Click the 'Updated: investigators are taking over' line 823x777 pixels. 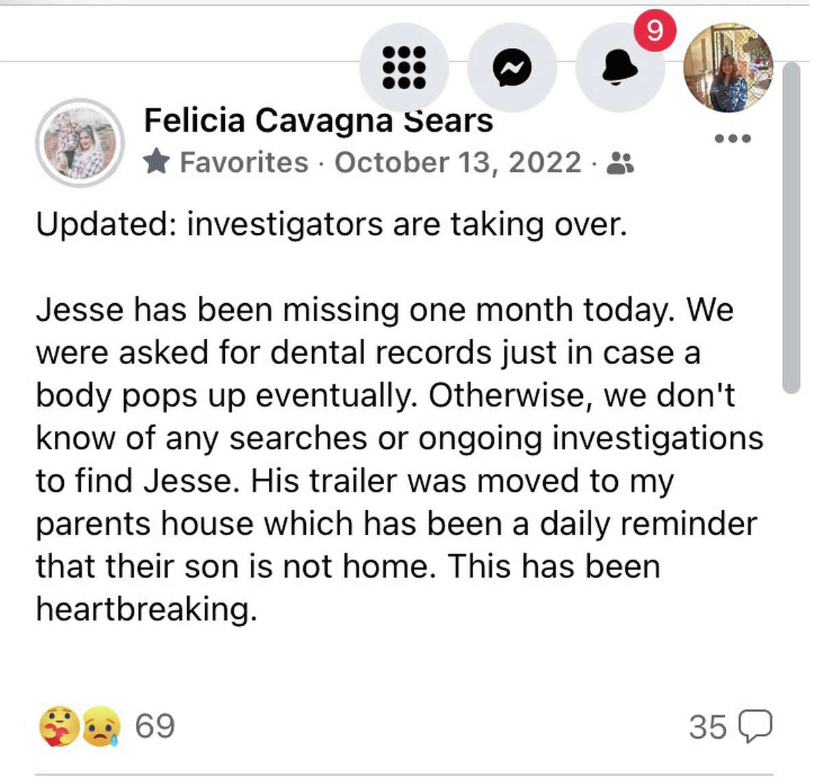click(331, 224)
